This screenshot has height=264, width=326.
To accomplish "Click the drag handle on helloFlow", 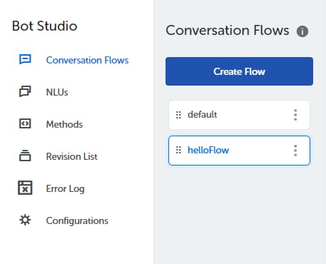I will tap(178, 150).
